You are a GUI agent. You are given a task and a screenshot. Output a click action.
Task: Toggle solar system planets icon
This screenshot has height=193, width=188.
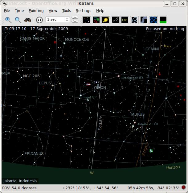coord(106,20)
